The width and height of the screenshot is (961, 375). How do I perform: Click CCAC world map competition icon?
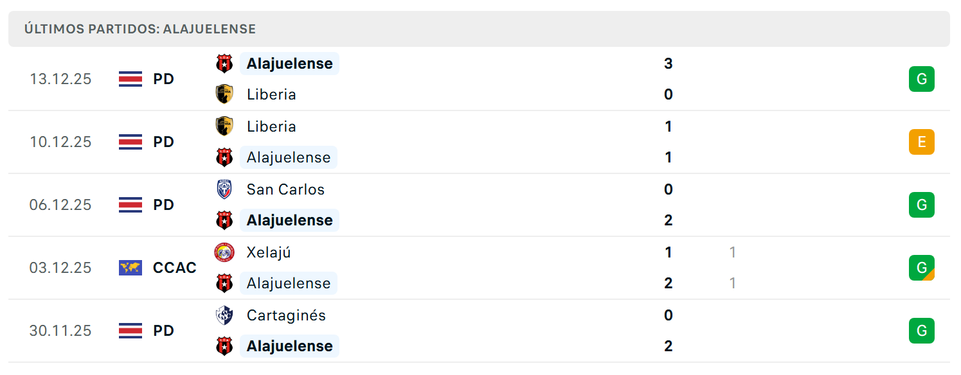pos(130,268)
